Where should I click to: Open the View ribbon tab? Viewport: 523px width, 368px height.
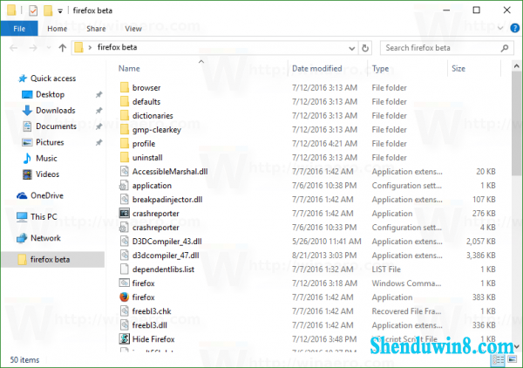coord(133,29)
